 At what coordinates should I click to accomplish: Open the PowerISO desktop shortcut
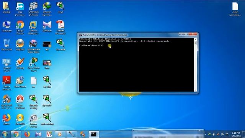pyautogui.click(x=20, y=120)
